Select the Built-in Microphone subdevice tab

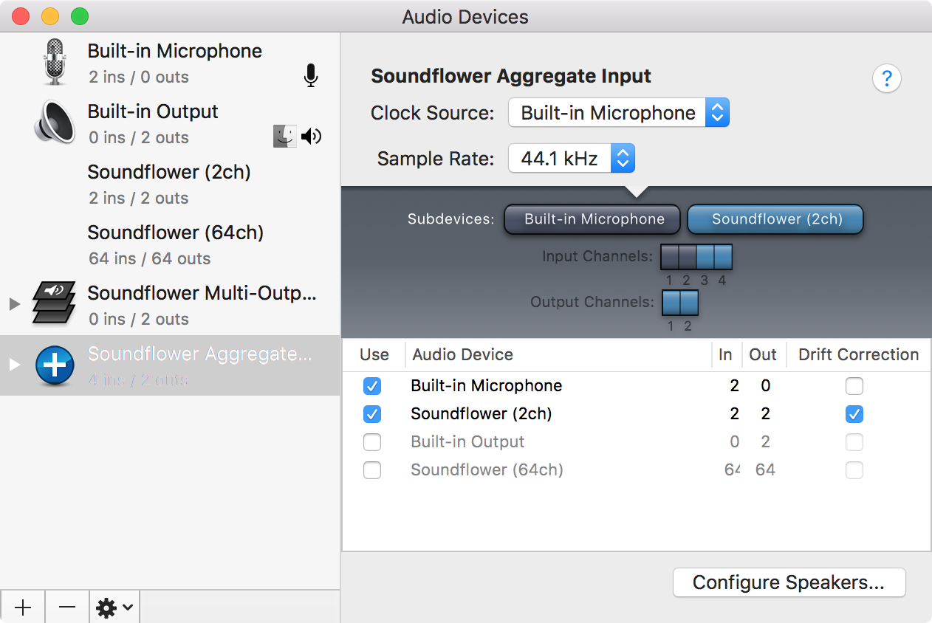[x=592, y=219]
